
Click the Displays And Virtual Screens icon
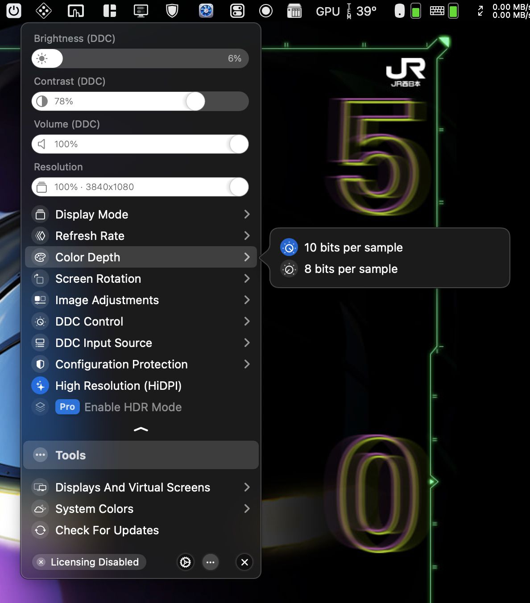coord(40,487)
